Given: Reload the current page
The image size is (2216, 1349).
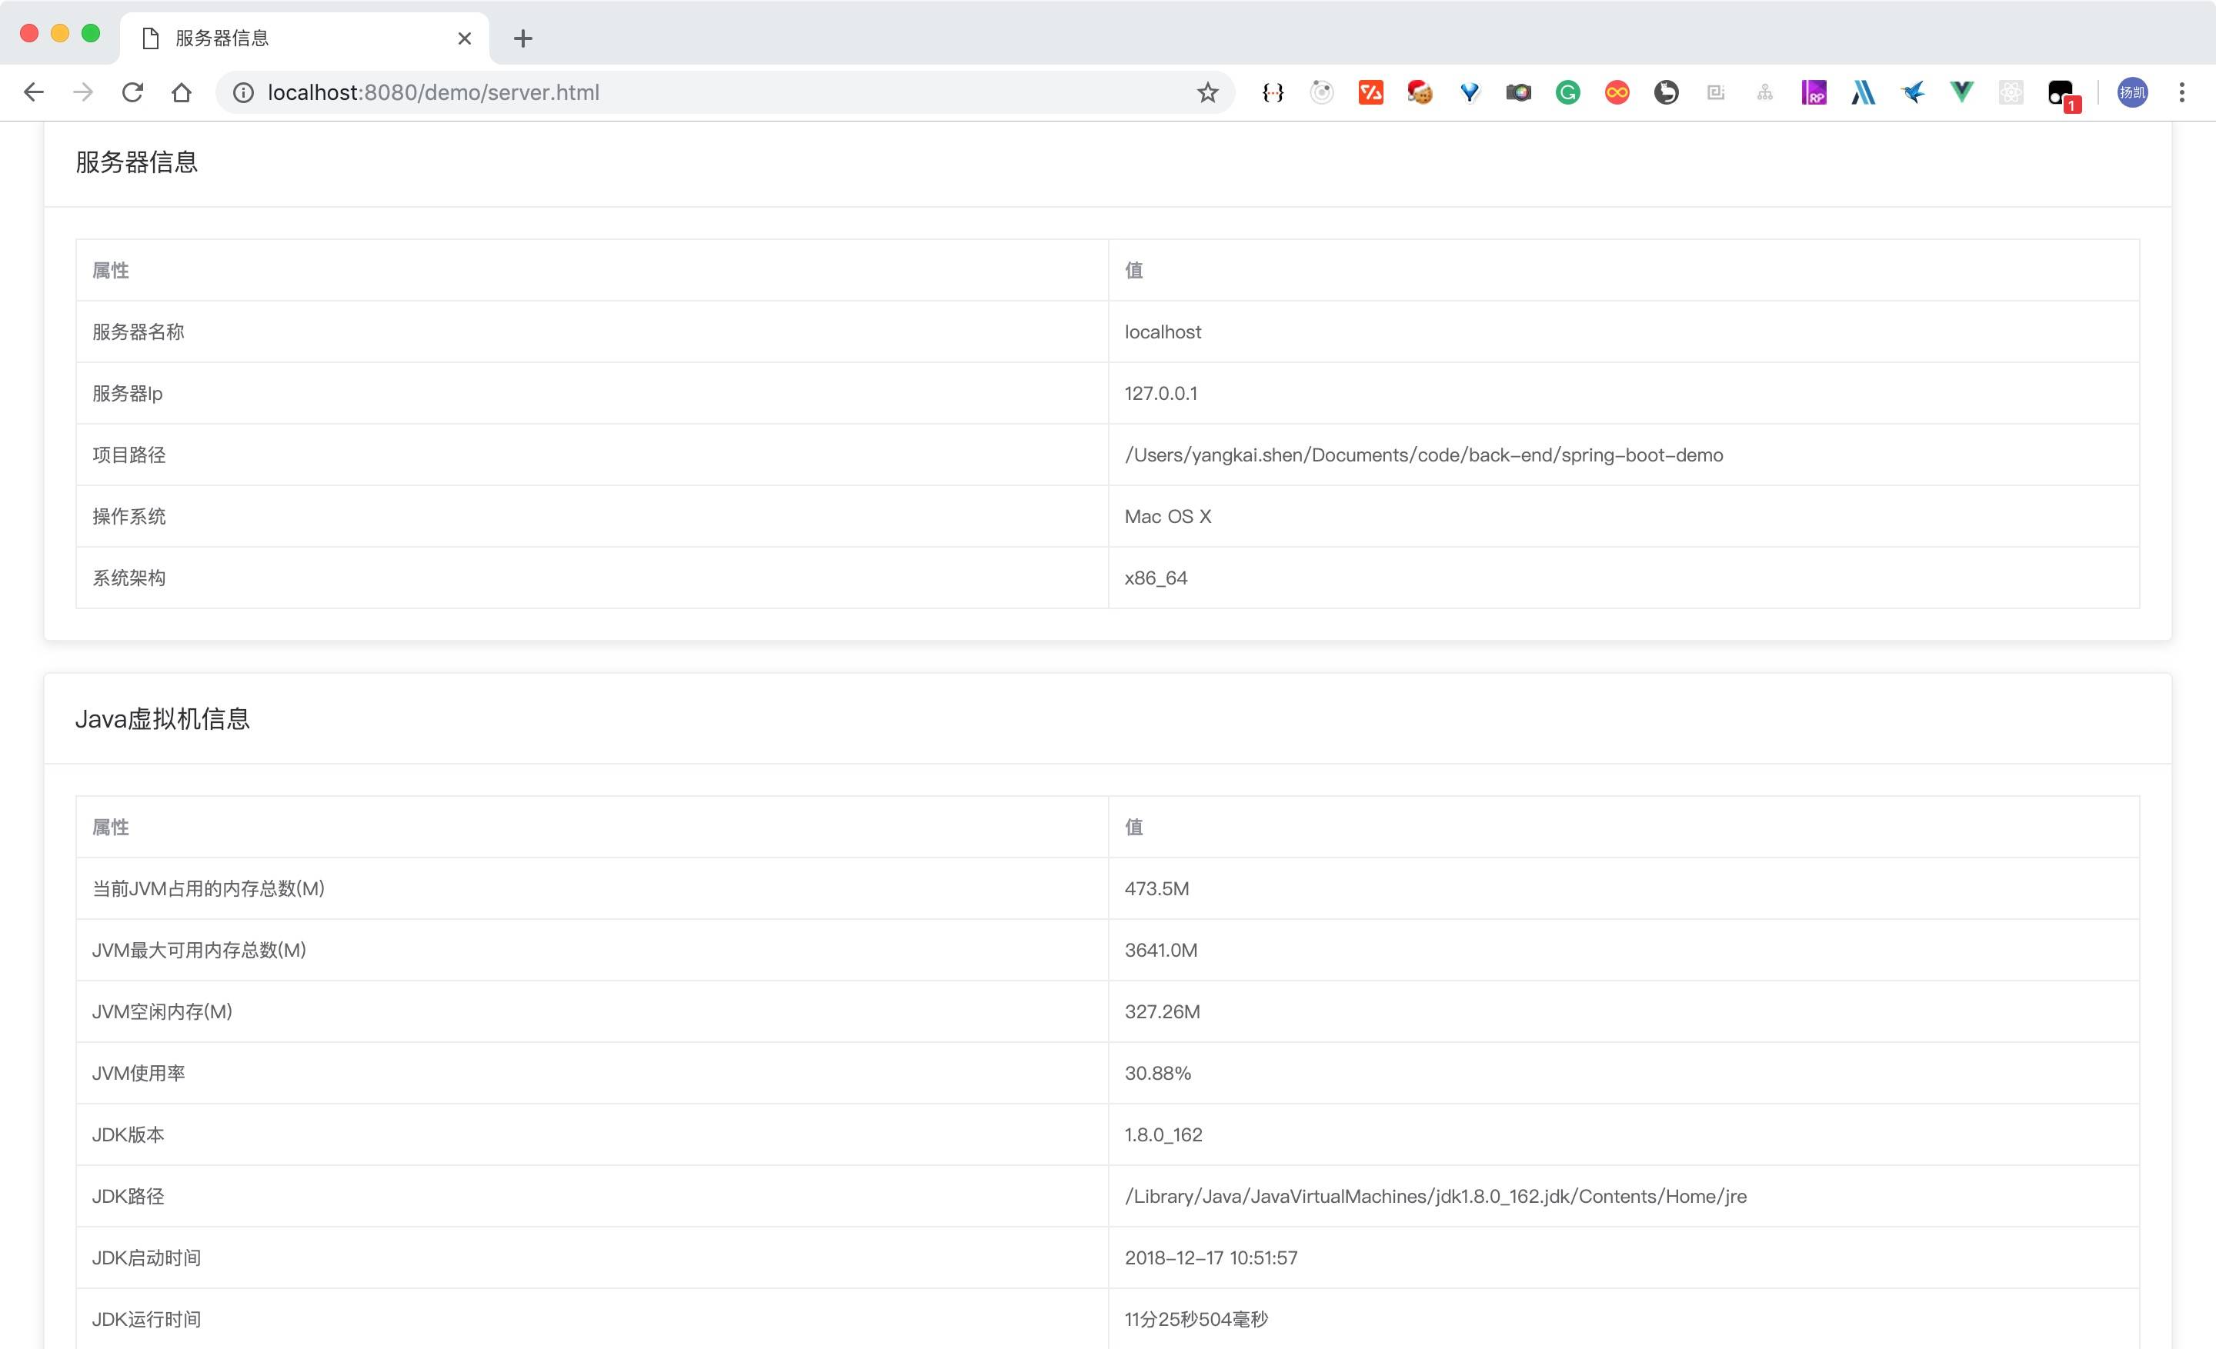Looking at the screenshot, I should [x=132, y=92].
